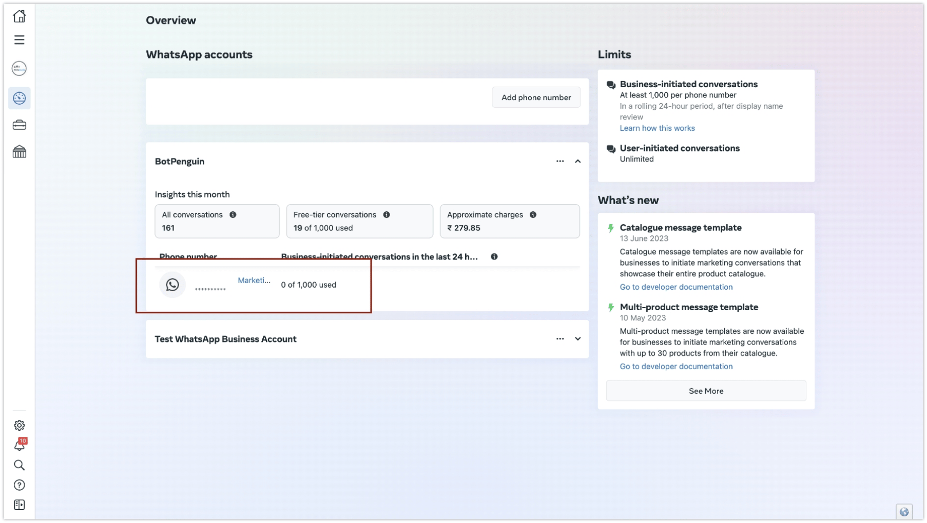Open Test WhatsApp Business Account three-dot menu
The image size is (927, 523).
560,339
